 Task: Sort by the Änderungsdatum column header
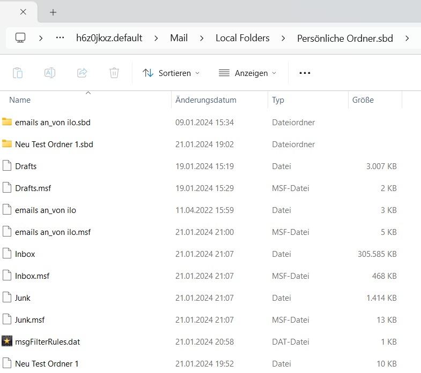(206, 100)
